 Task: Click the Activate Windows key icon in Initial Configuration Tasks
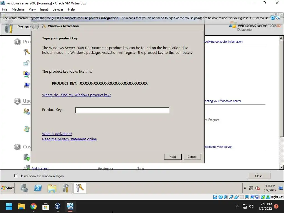point(26,52)
